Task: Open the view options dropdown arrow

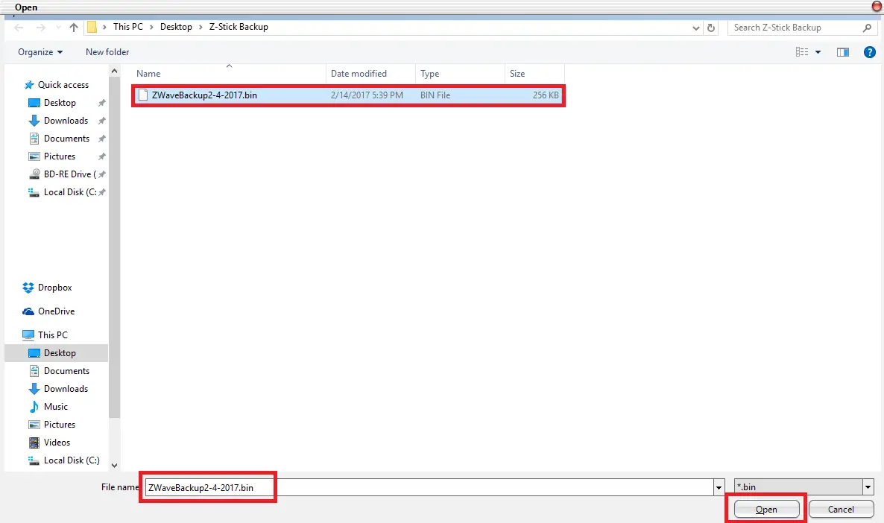Action: pyautogui.click(x=818, y=52)
